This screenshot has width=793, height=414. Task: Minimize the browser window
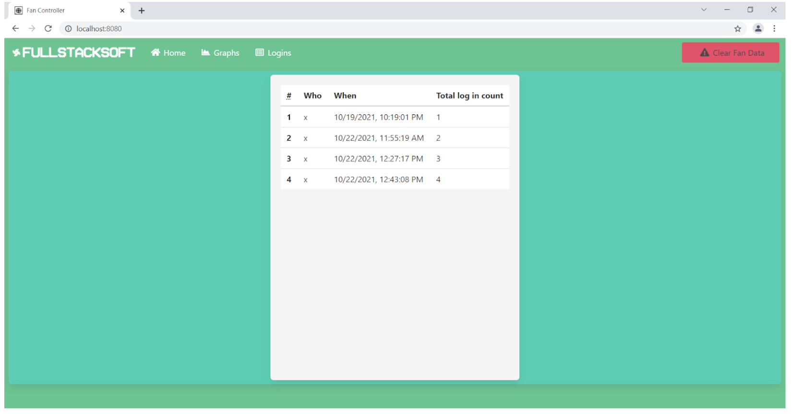(727, 10)
